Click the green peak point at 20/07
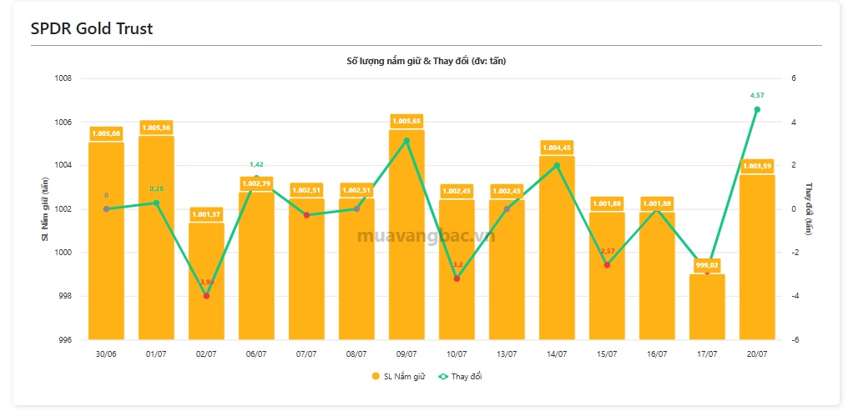The image size is (853, 411). point(757,109)
